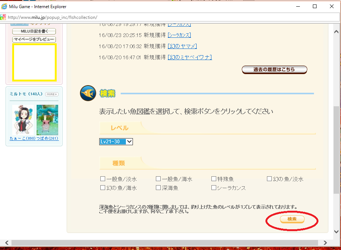Screen dimensions: 341x250
Task: Click the MILU日記を書く button
Action: point(34,31)
